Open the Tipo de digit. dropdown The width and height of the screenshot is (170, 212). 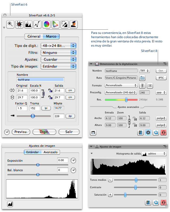tap(58, 46)
